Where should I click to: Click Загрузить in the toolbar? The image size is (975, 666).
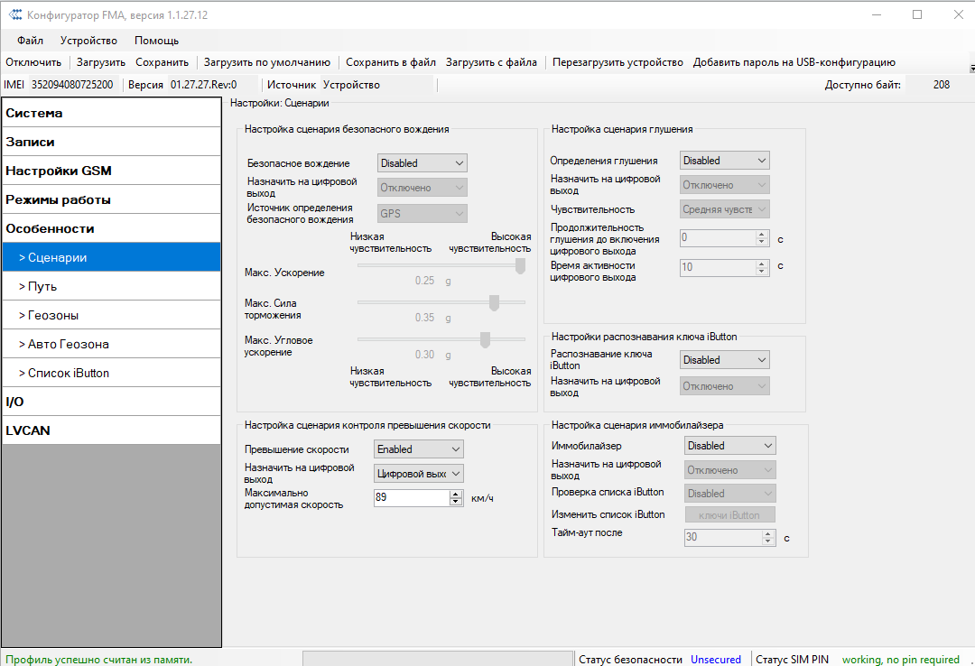(x=101, y=62)
